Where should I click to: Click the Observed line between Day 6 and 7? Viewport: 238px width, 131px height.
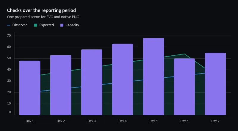200,74
